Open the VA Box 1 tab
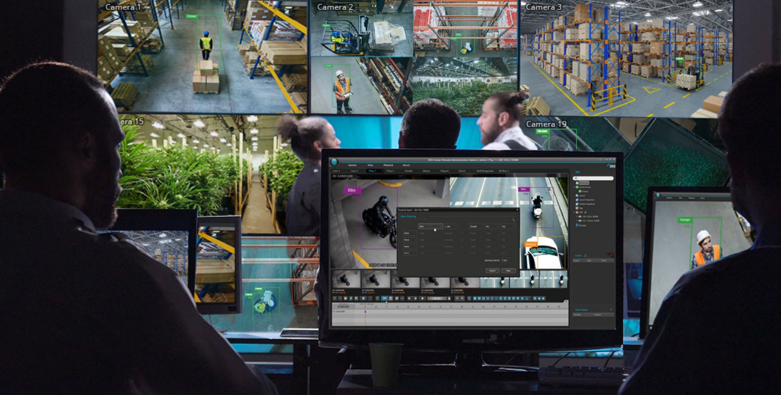Image resolution: width=781 pixels, height=395 pixels. [x=504, y=171]
